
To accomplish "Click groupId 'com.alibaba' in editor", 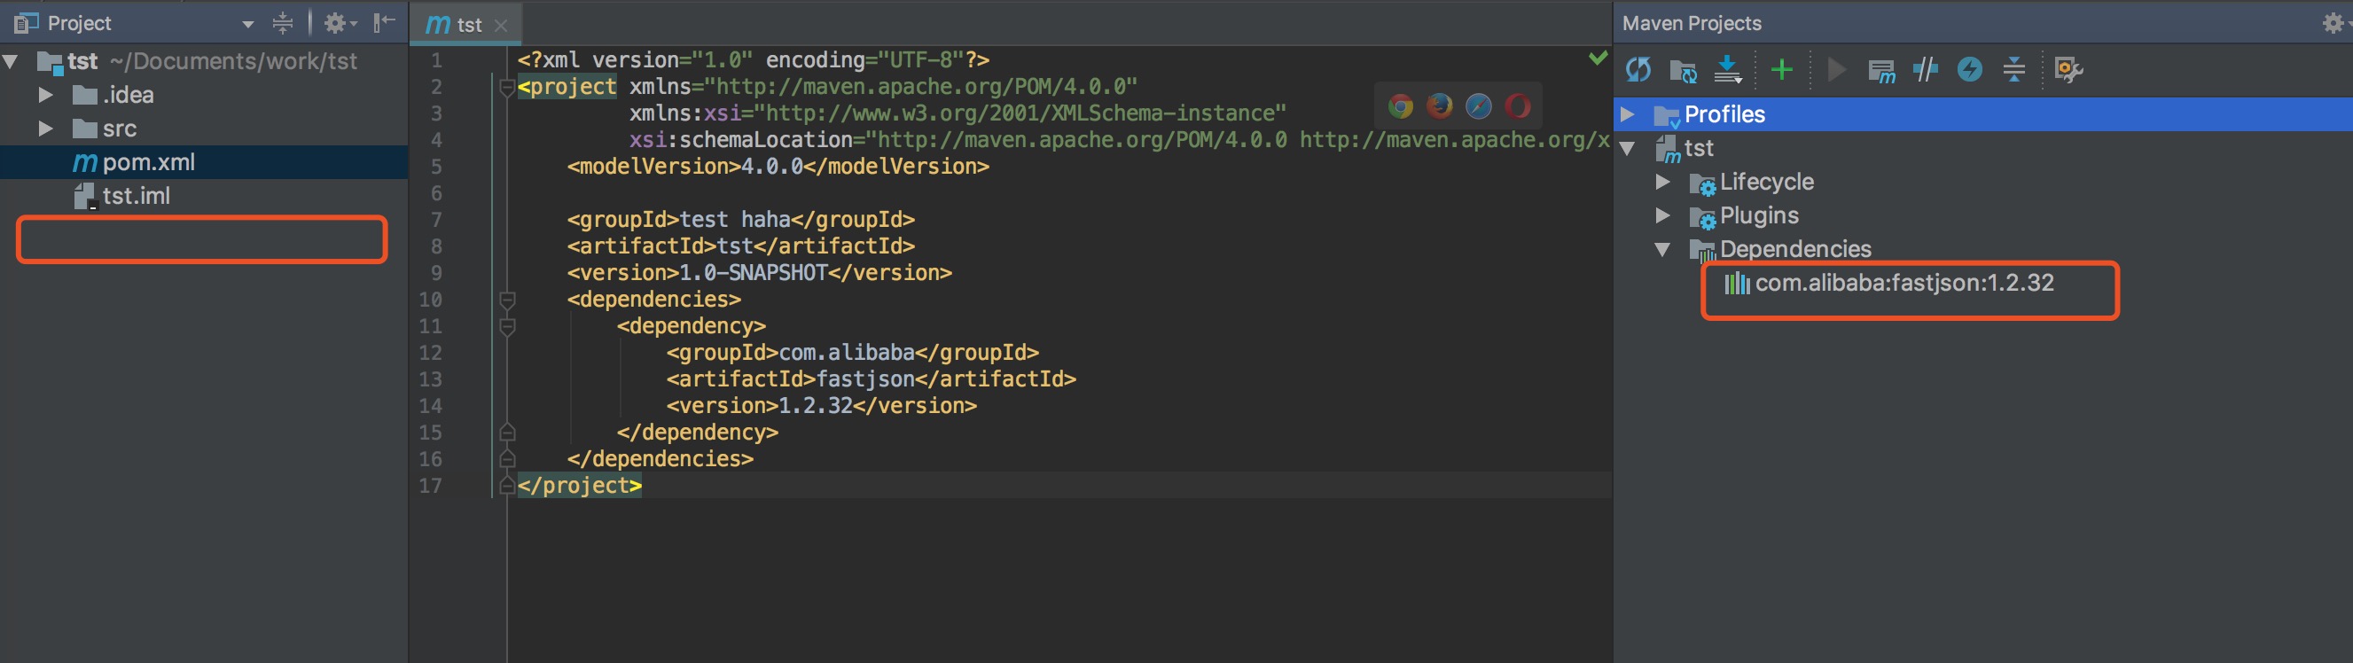I will [x=847, y=353].
